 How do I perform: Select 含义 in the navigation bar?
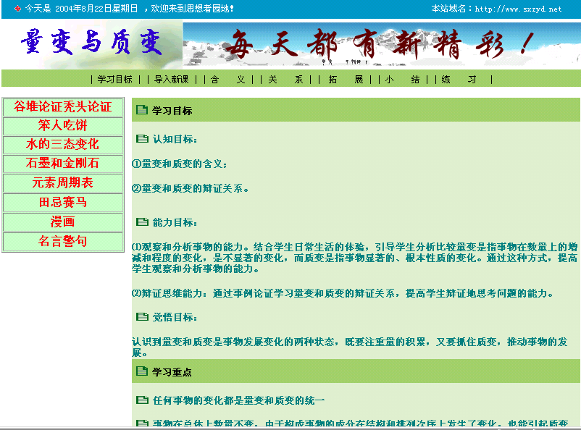227,80
